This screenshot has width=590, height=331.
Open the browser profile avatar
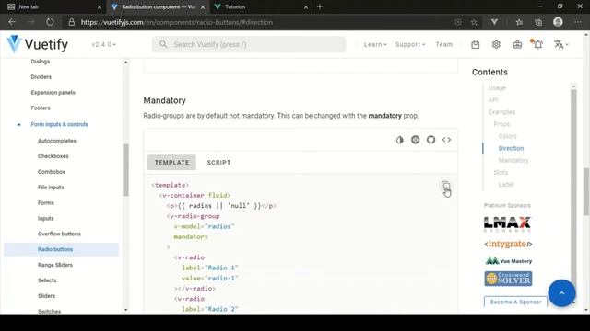pos(558,22)
